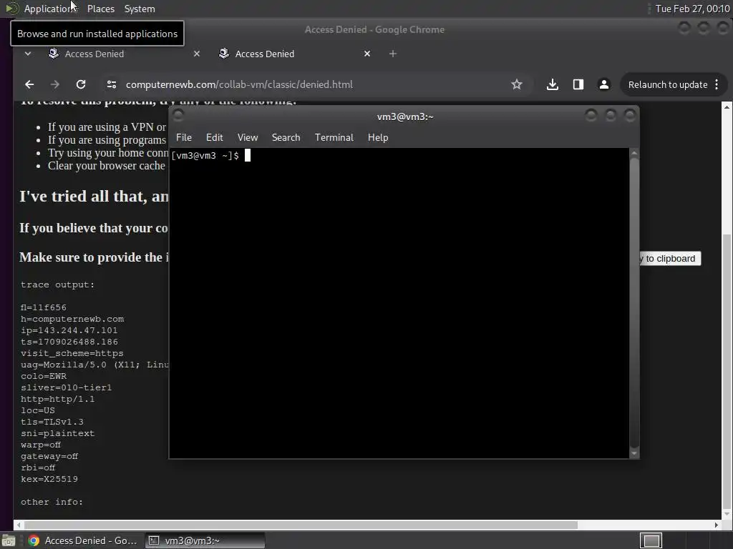Open Chrome profile avatar icon

pos(604,84)
